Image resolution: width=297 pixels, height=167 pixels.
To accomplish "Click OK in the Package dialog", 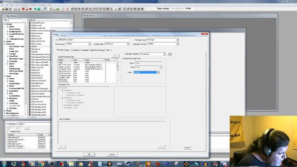I will (x=89, y=154).
